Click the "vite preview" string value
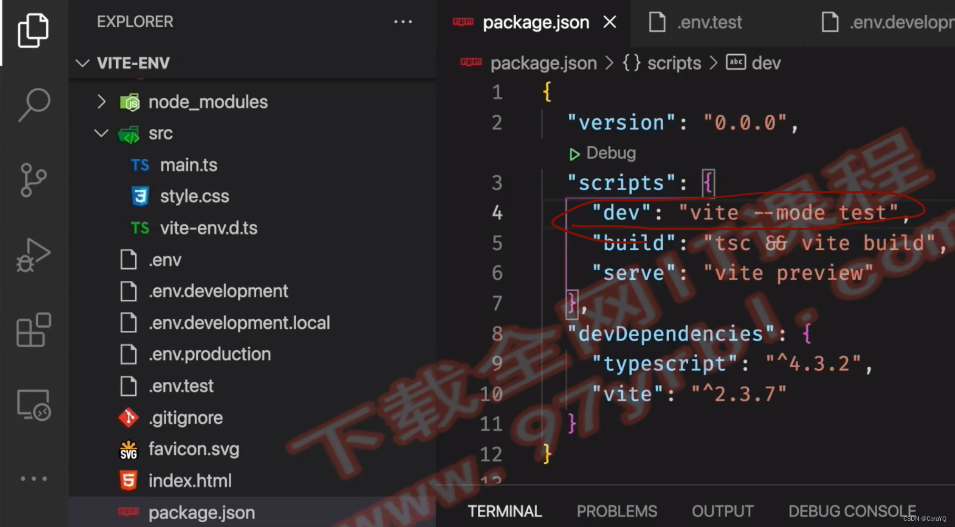This screenshot has height=527, width=955. pyautogui.click(x=788, y=273)
